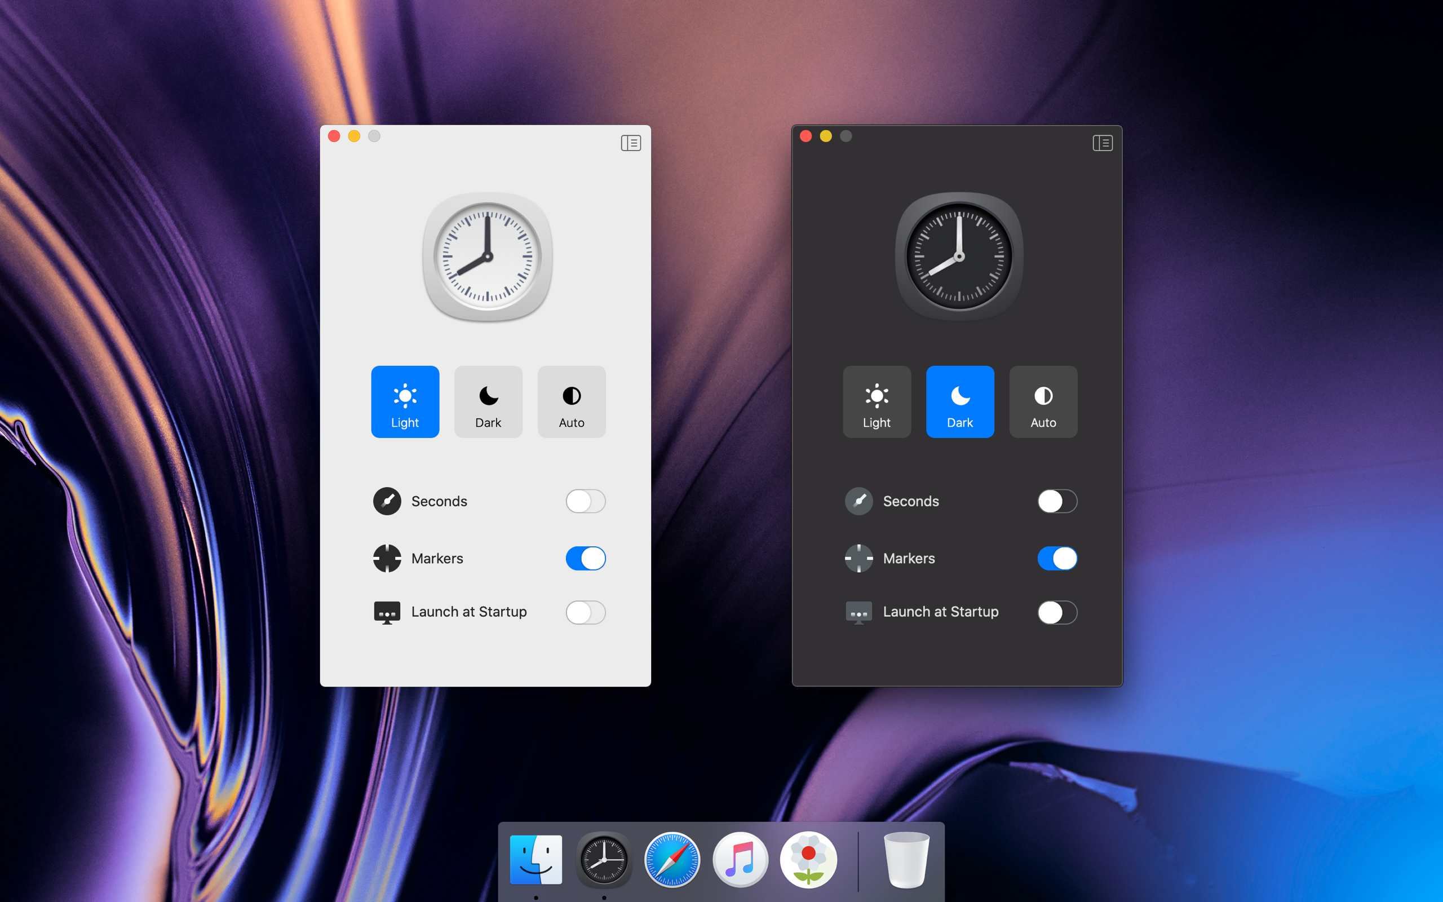Open the Clock app from the Dock
The width and height of the screenshot is (1443, 902).
(x=604, y=861)
